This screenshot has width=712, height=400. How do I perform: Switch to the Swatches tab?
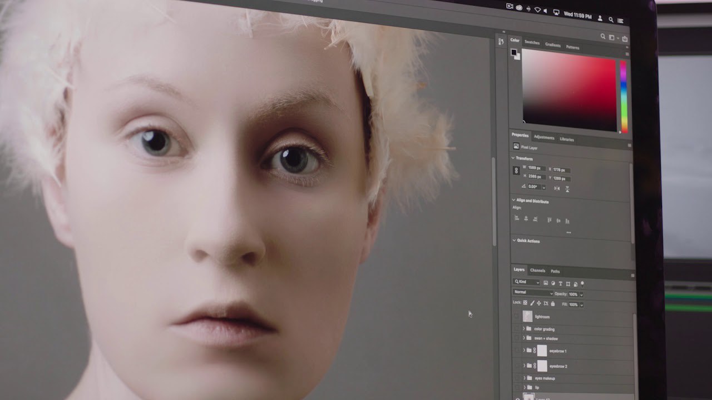(x=532, y=42)
